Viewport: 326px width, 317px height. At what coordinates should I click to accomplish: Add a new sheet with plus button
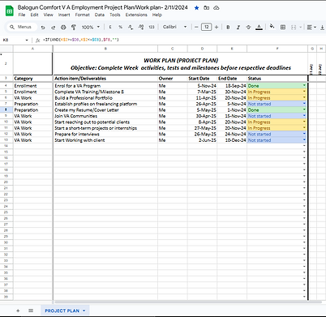18,311
